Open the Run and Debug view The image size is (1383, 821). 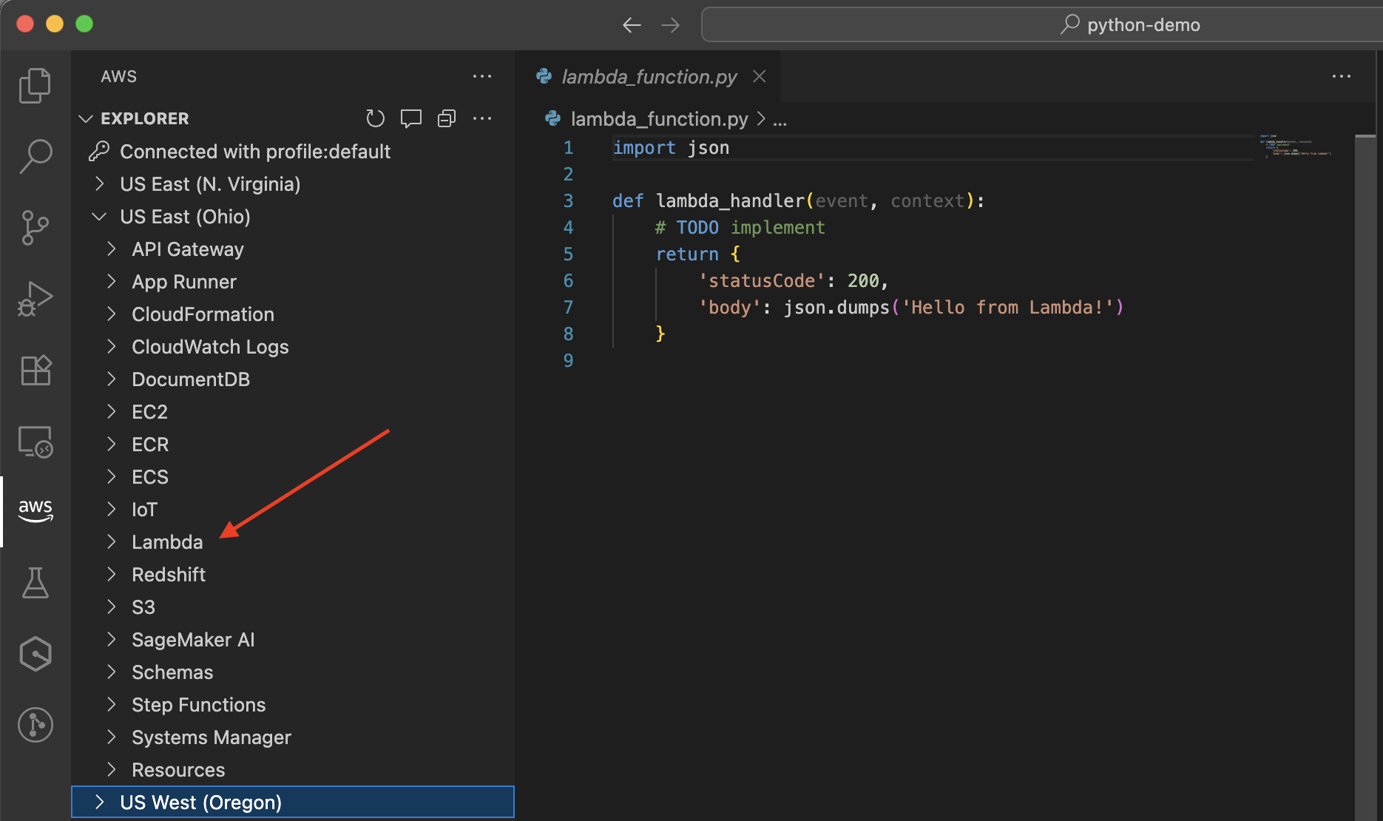tap(35, 298)
